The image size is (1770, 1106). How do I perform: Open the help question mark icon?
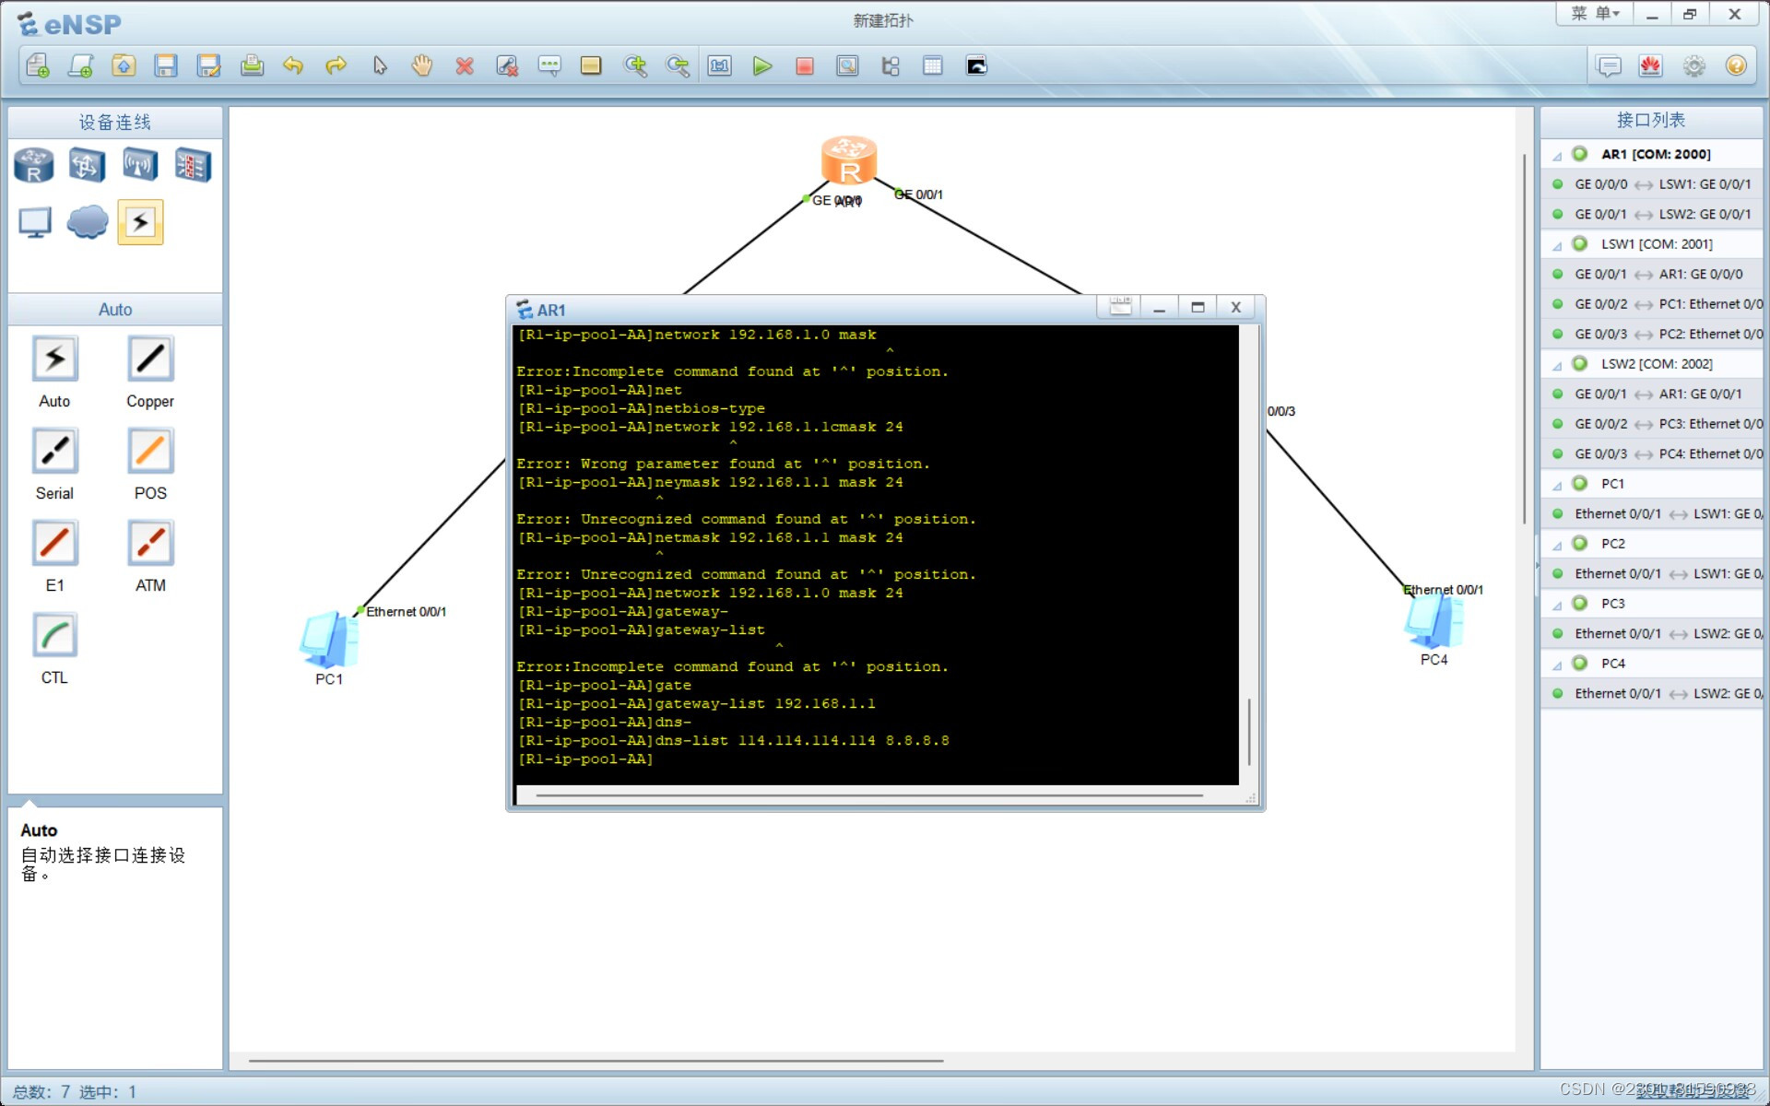point(1736,65)
